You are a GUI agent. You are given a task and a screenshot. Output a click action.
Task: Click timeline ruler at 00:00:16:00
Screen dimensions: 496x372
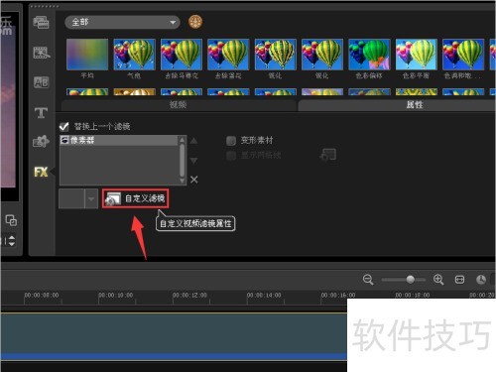338,295
